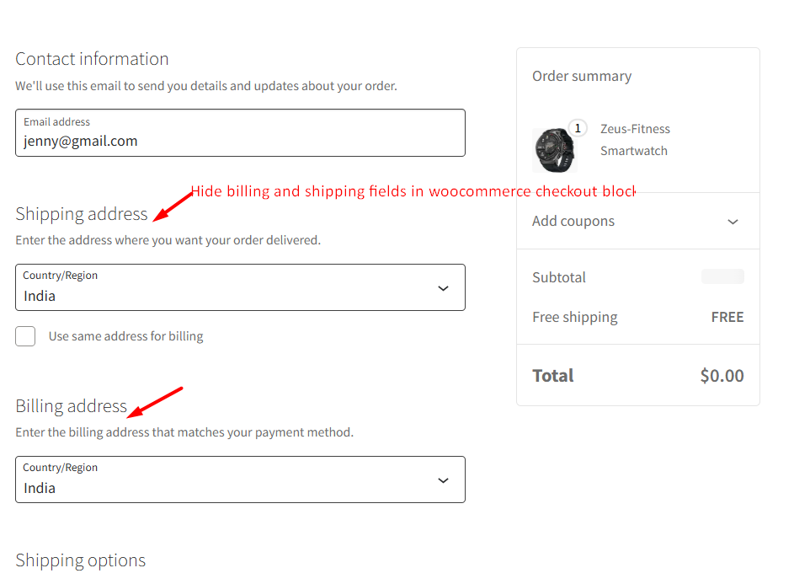Click the Order summary title
The height and width of the screenshot is (584, 794).
click(582, 76)
